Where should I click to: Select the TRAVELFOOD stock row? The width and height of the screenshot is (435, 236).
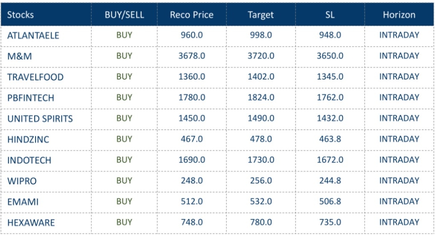[x=35, y=77]
